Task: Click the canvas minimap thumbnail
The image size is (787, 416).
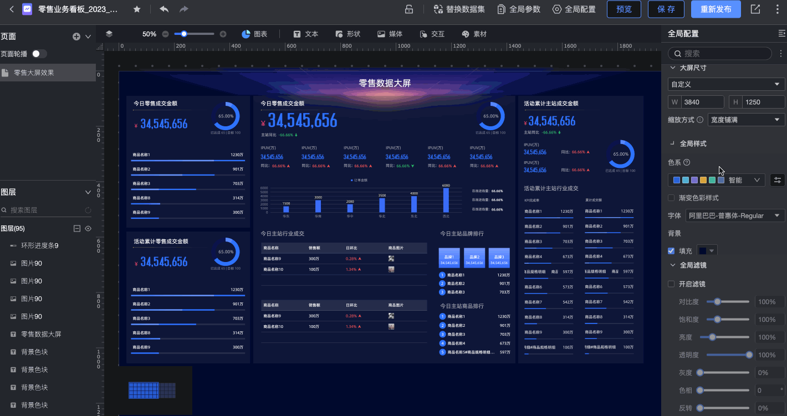Action: 152,390
